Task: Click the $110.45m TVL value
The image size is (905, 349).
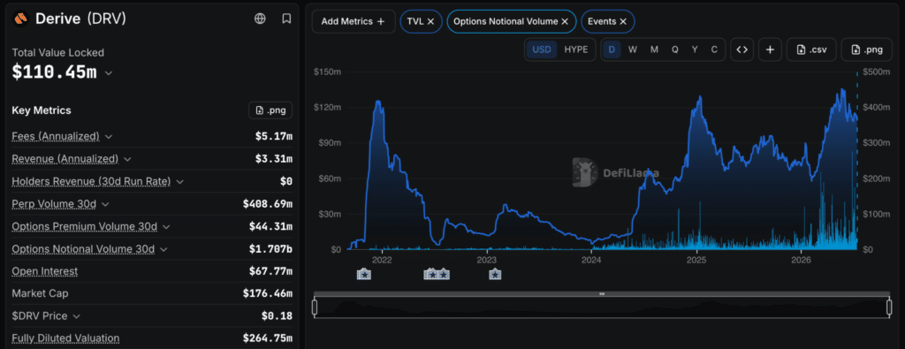Action: pos(54,72)
